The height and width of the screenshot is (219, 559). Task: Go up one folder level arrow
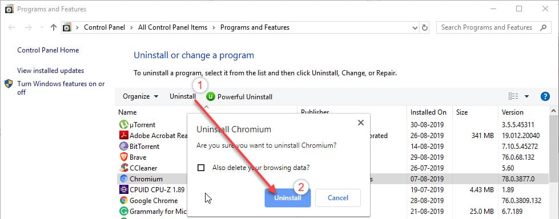coord(54,27)
